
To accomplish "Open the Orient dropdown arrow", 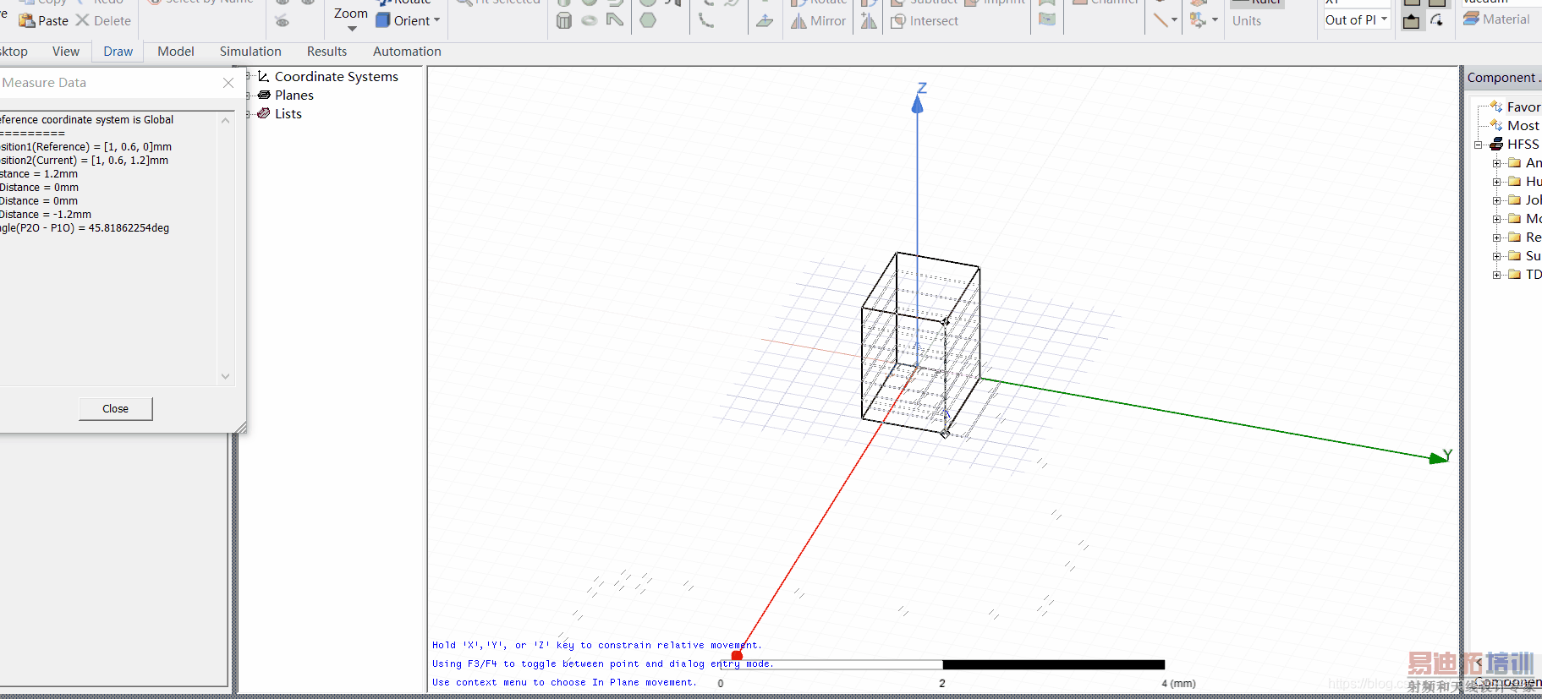I will (436, 20).
